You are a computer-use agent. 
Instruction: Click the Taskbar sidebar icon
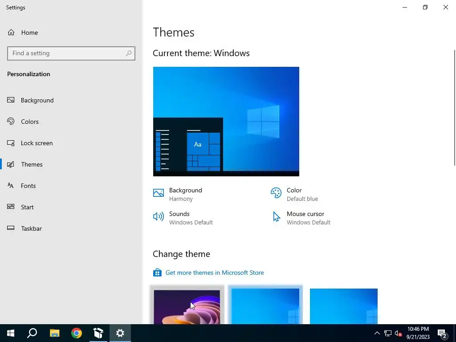pyautogui.click(x=11, y=228)
